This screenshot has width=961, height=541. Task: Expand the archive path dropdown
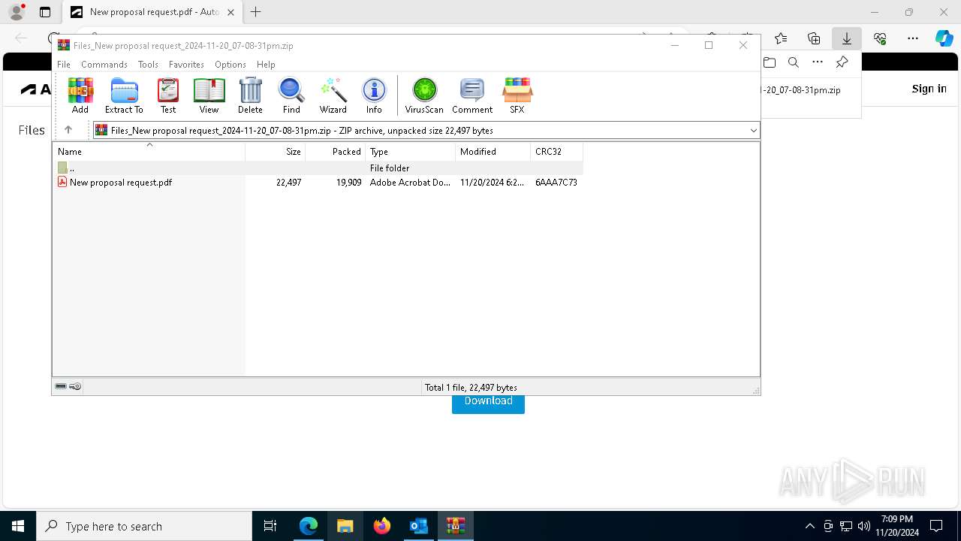point(753,130)
